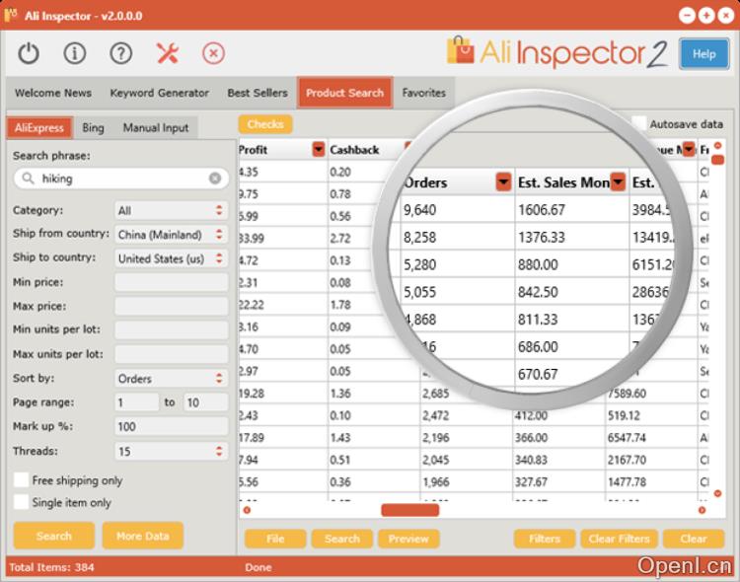The width and height of the screenshot is (740, 582).
Task: Switch to the Keyword Generator tab
Action: pos(159,93)
